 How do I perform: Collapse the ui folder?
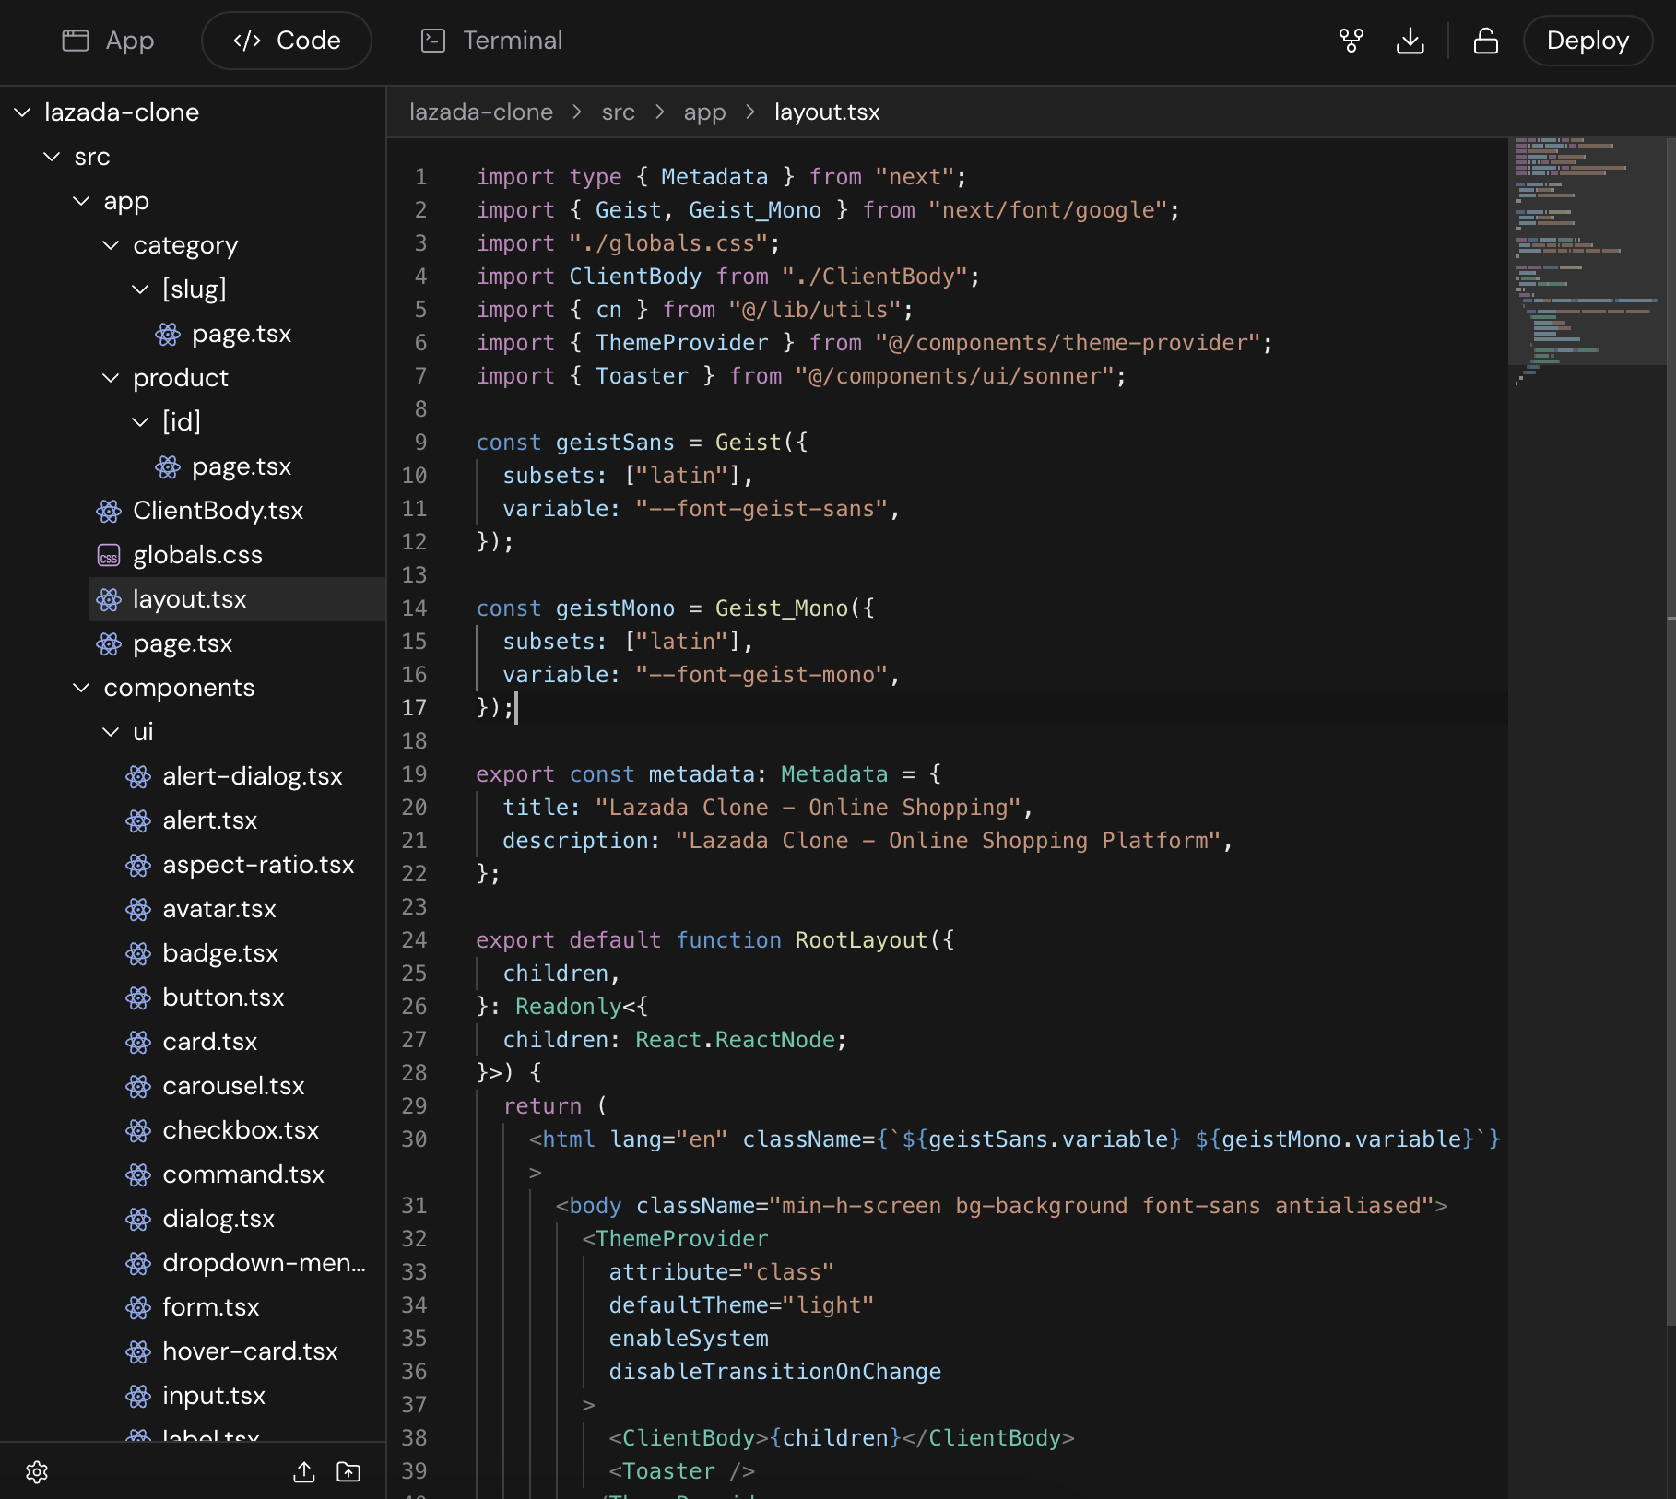pyautogui.click(x=109, y=731)
